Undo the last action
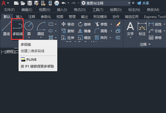Image resolution: width=166 pixels, height=113 pixels. pos(63,3)
